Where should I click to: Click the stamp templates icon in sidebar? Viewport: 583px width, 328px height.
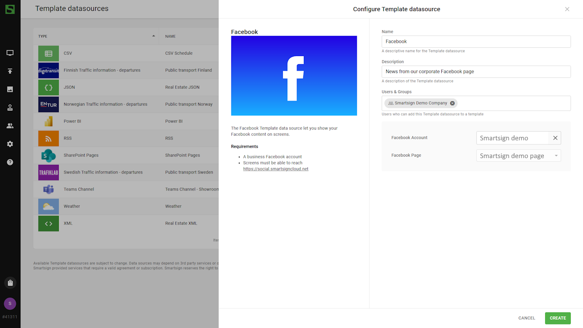coord(10,108)
